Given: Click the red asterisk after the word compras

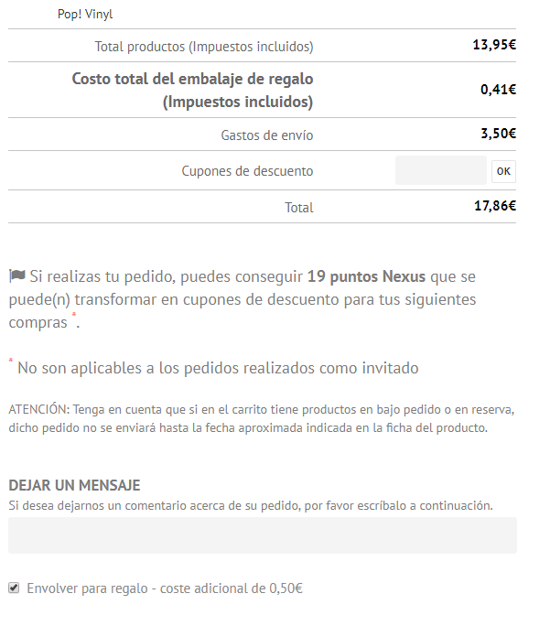Looking at the screenshot, I should tap(74, 315).
